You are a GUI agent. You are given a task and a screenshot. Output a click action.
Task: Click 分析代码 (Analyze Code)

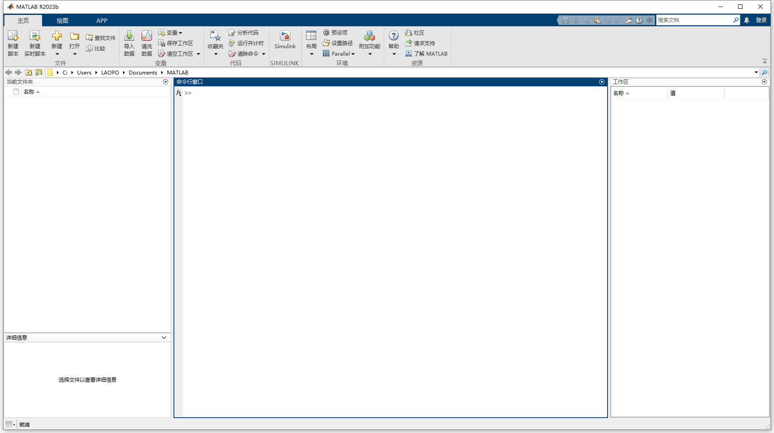coord(244,32)
